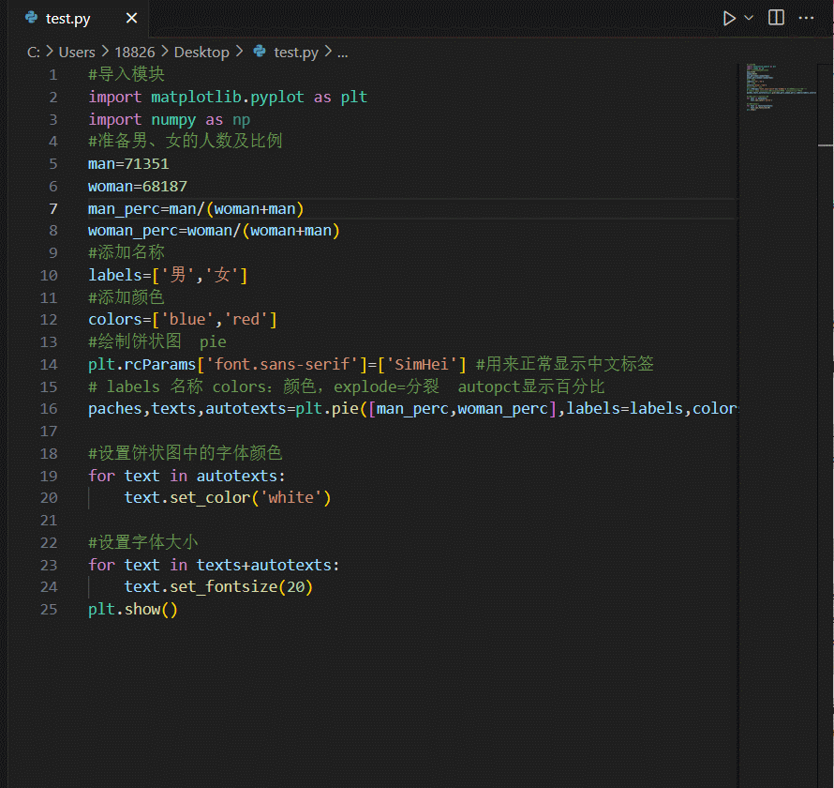The image size is (834, 788).
Task: Click the '#导入模块' comment
Action: (127, 74)
